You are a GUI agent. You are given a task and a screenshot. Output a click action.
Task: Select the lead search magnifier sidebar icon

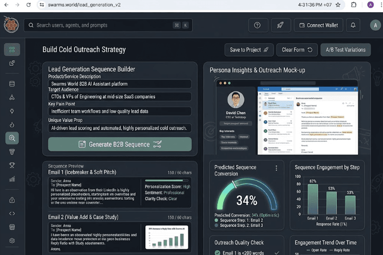[x=12, y=138]
